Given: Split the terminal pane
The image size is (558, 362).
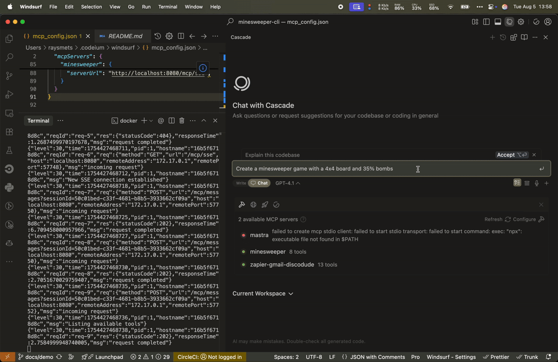Looking at the screenshot, I should (172, 121).
